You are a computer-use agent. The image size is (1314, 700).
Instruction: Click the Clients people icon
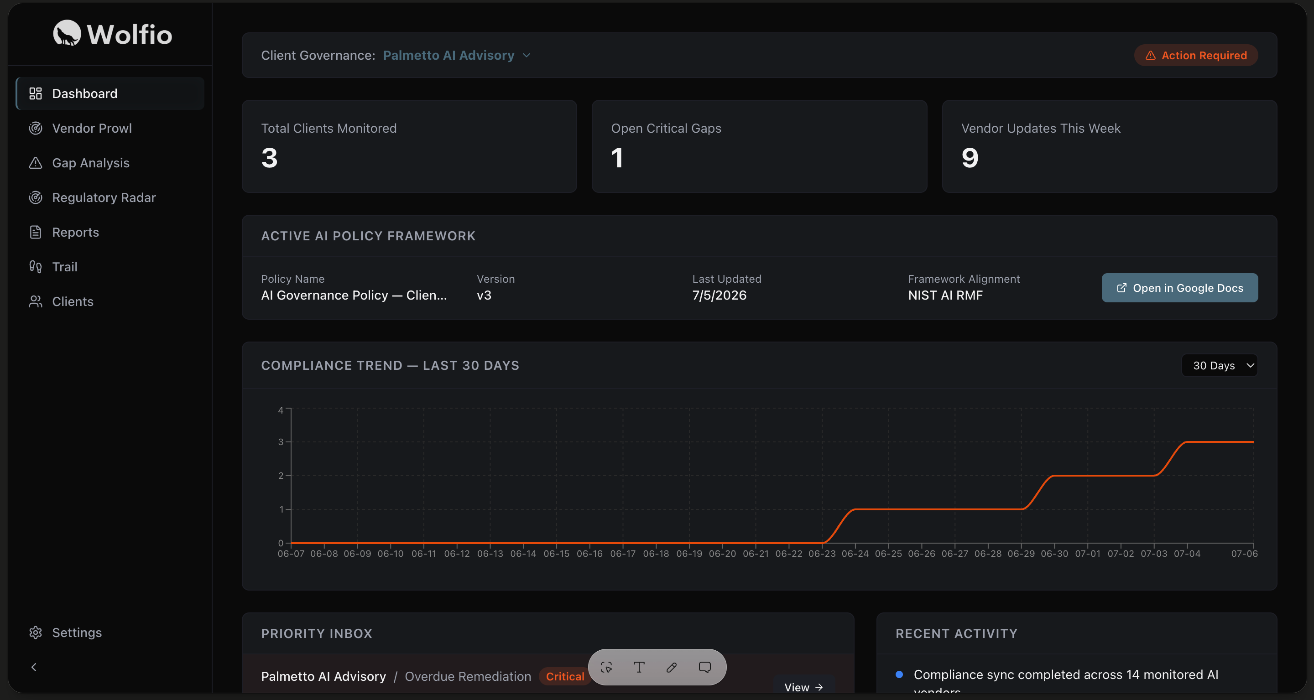35,301
